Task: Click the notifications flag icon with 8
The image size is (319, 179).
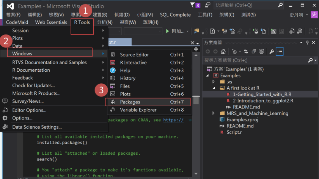Action: [x=195, y=5]
